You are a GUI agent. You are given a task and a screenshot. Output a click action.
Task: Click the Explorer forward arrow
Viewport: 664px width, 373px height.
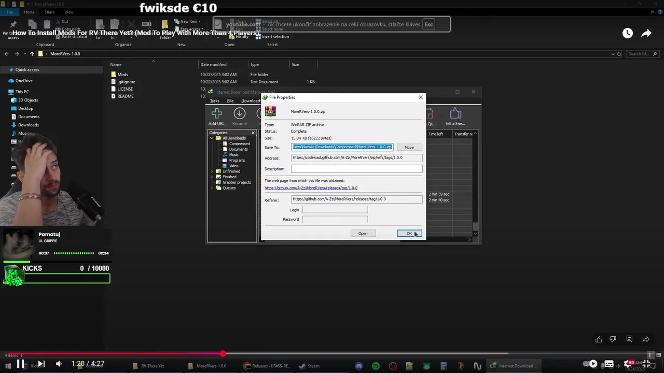click(x=17, y=54)
